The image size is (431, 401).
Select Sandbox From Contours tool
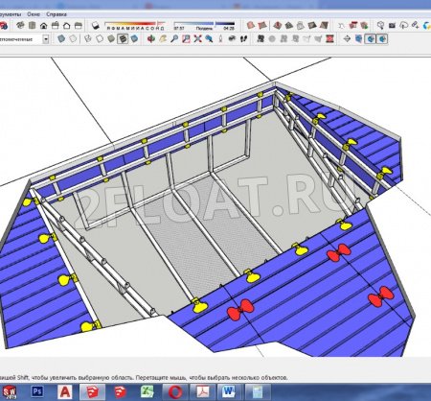[x=251, y=25]
